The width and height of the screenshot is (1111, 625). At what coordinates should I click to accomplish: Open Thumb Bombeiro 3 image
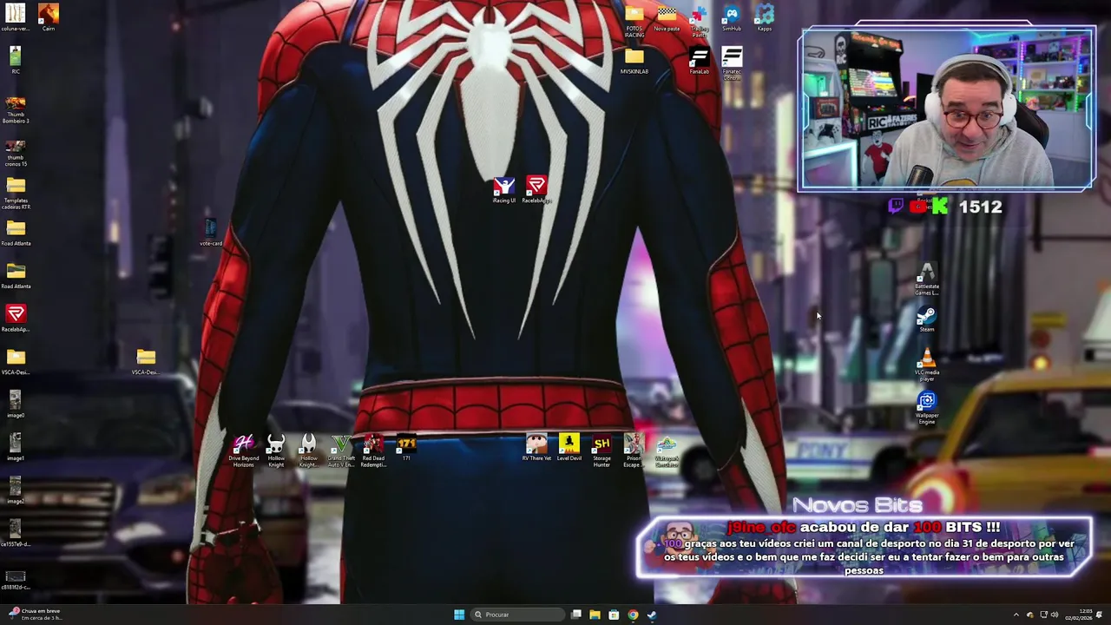(x=16, y=108)
